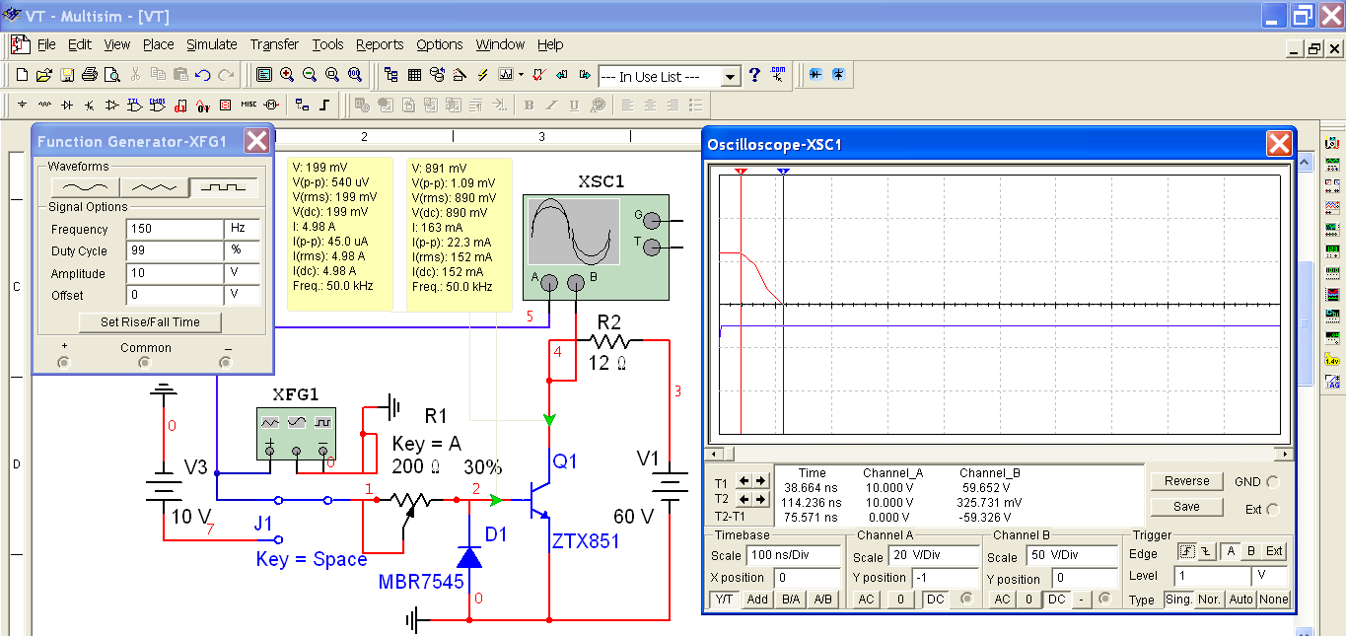
Task: Click the Undo arrow icon
Action: [203, 75]
